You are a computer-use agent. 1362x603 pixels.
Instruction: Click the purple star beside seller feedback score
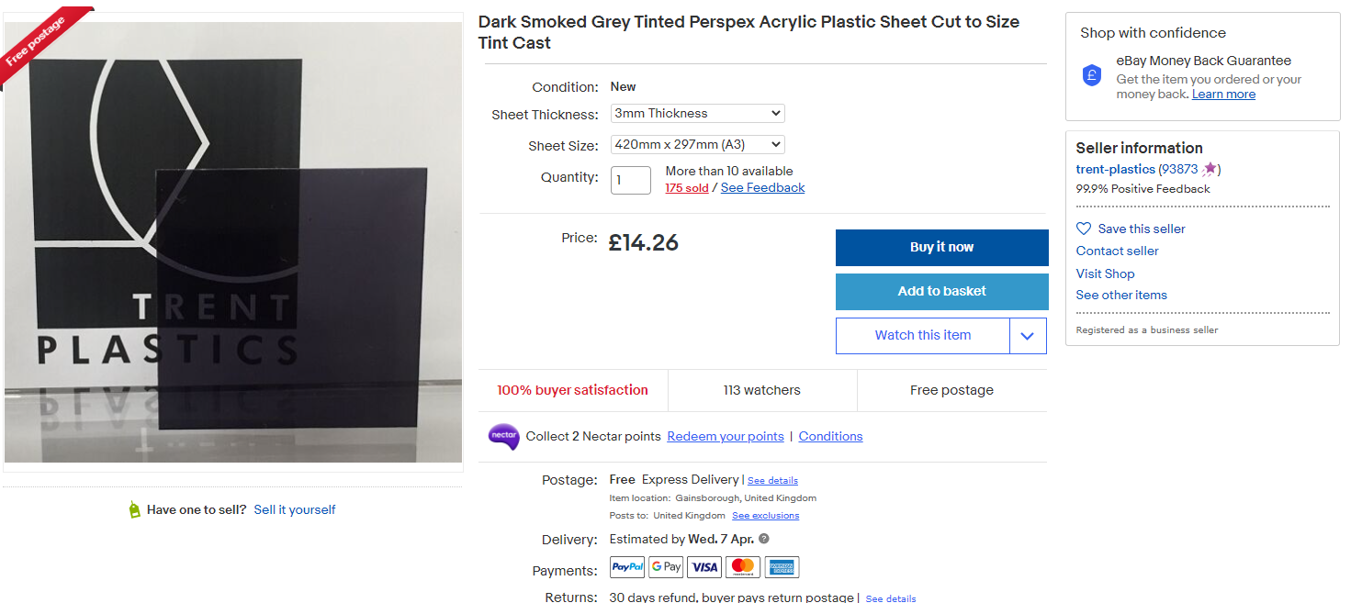point(1208,169)
